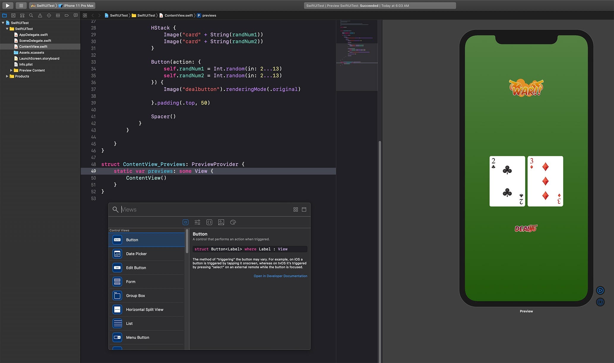Image resolution: width=614 pixels, height=363 pixels.
Task: Switch to Code Snippets library tab
Action: 209,222
